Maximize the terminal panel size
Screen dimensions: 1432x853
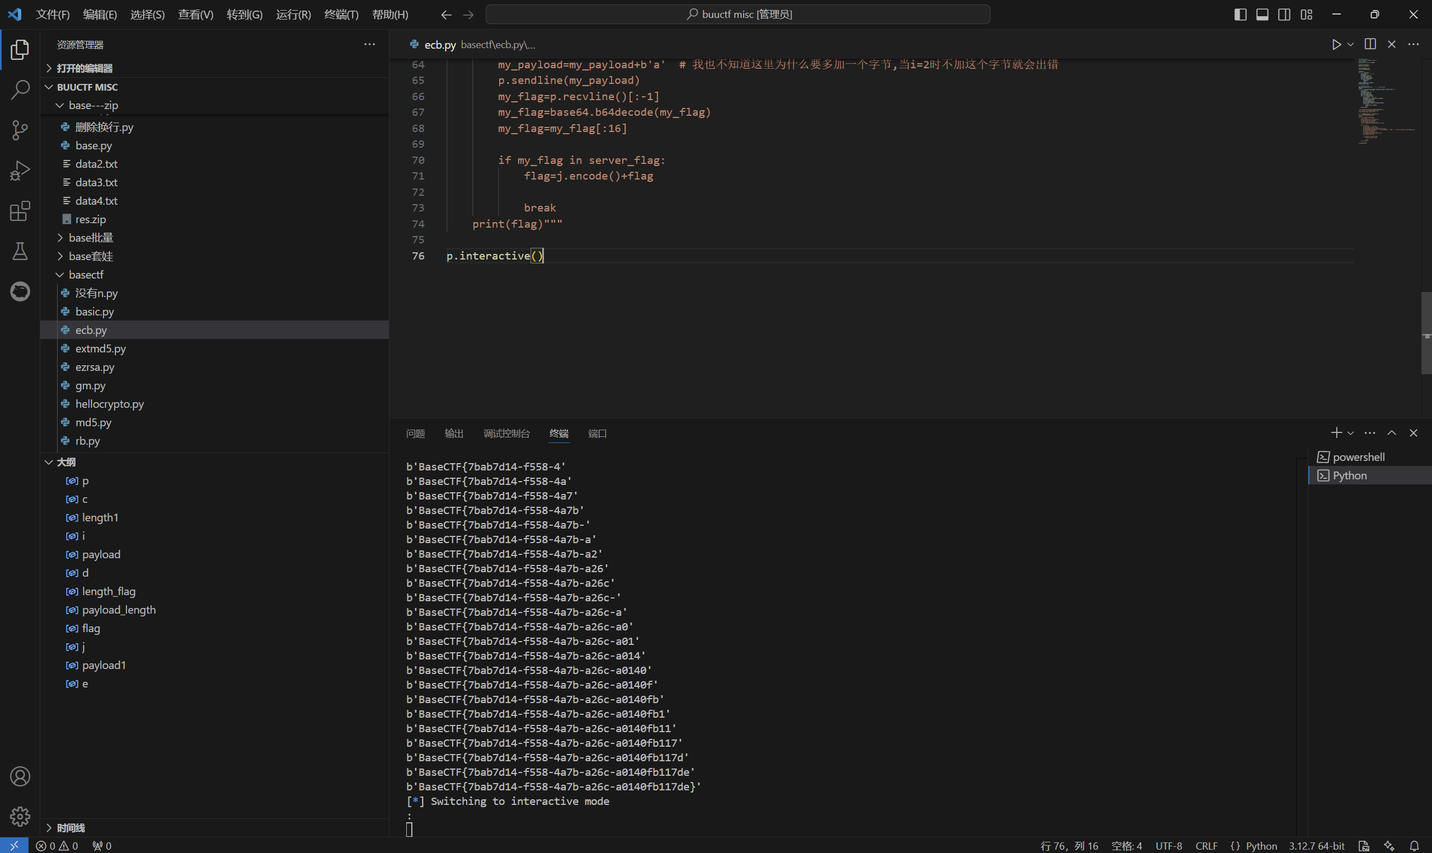[x=1392, y=433]
